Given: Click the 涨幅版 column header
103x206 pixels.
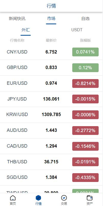Looking at the screenshot, I should point(85,40).
